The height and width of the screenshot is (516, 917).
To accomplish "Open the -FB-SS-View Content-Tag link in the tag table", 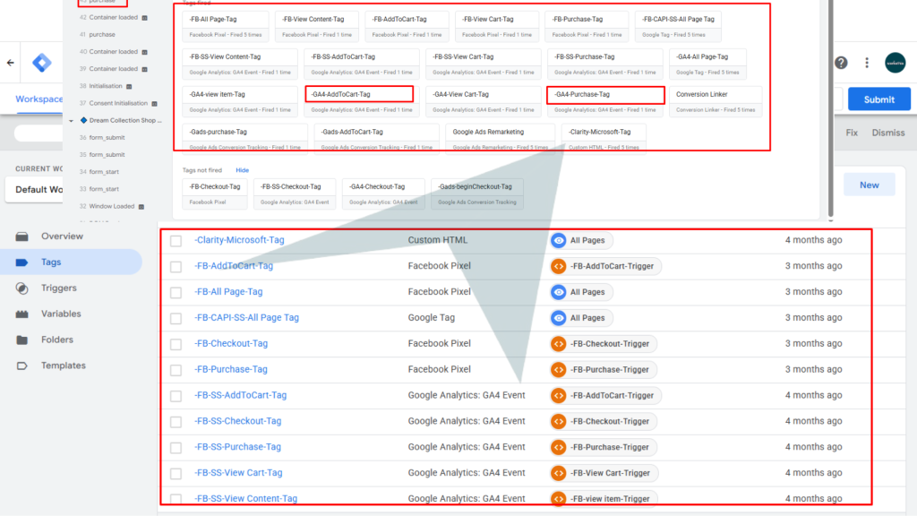I will coord(246,498).
